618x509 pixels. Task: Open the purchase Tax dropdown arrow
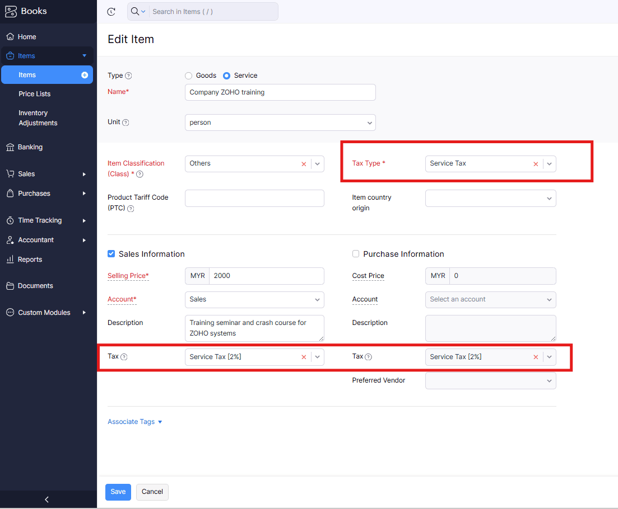549,357
